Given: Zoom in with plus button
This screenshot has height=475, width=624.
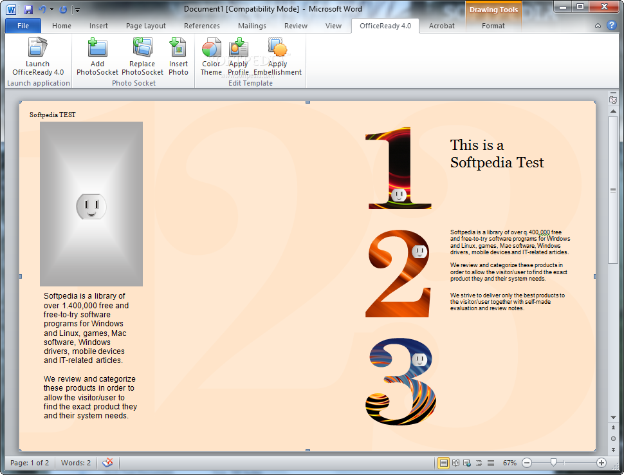Looking at the screenshot, I should point(601,463).
